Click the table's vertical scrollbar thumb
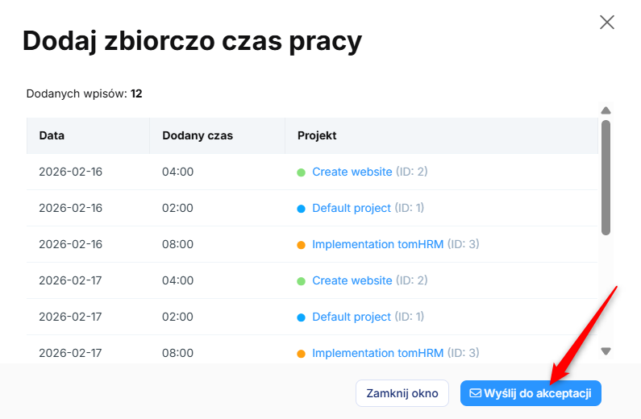 (x=606, y=177)
